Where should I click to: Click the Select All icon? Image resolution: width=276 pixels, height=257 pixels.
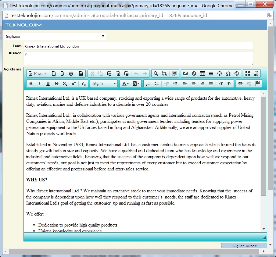coord(174,73)
